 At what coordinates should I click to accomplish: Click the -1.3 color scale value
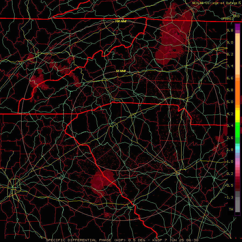click(229, 197)
